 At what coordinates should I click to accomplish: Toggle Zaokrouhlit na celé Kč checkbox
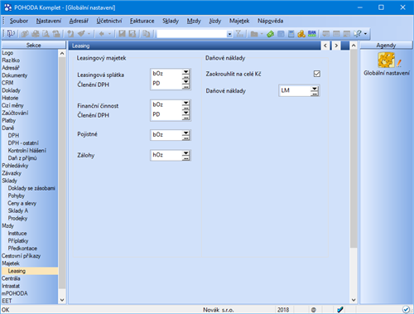(317, 74)
